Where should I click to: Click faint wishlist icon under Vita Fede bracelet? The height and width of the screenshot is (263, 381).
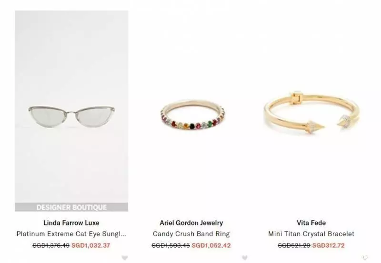(x=365, y=257)
